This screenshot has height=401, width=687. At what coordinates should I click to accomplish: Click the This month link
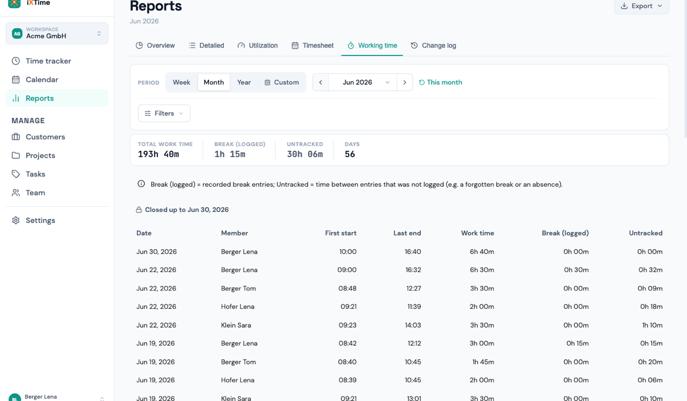440,82
